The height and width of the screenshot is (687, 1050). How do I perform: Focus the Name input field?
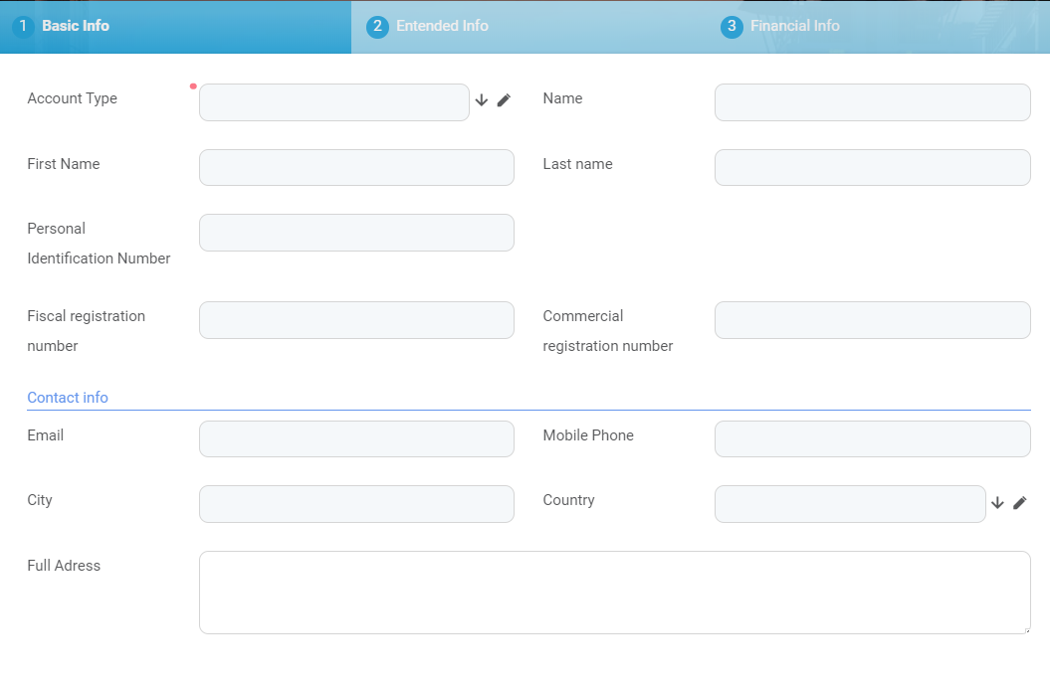click(x=872, y=102)
